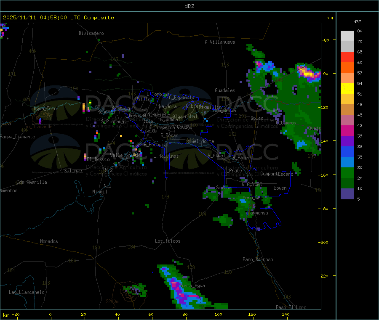Click the Algarrobal label

(x=185, y=116)
